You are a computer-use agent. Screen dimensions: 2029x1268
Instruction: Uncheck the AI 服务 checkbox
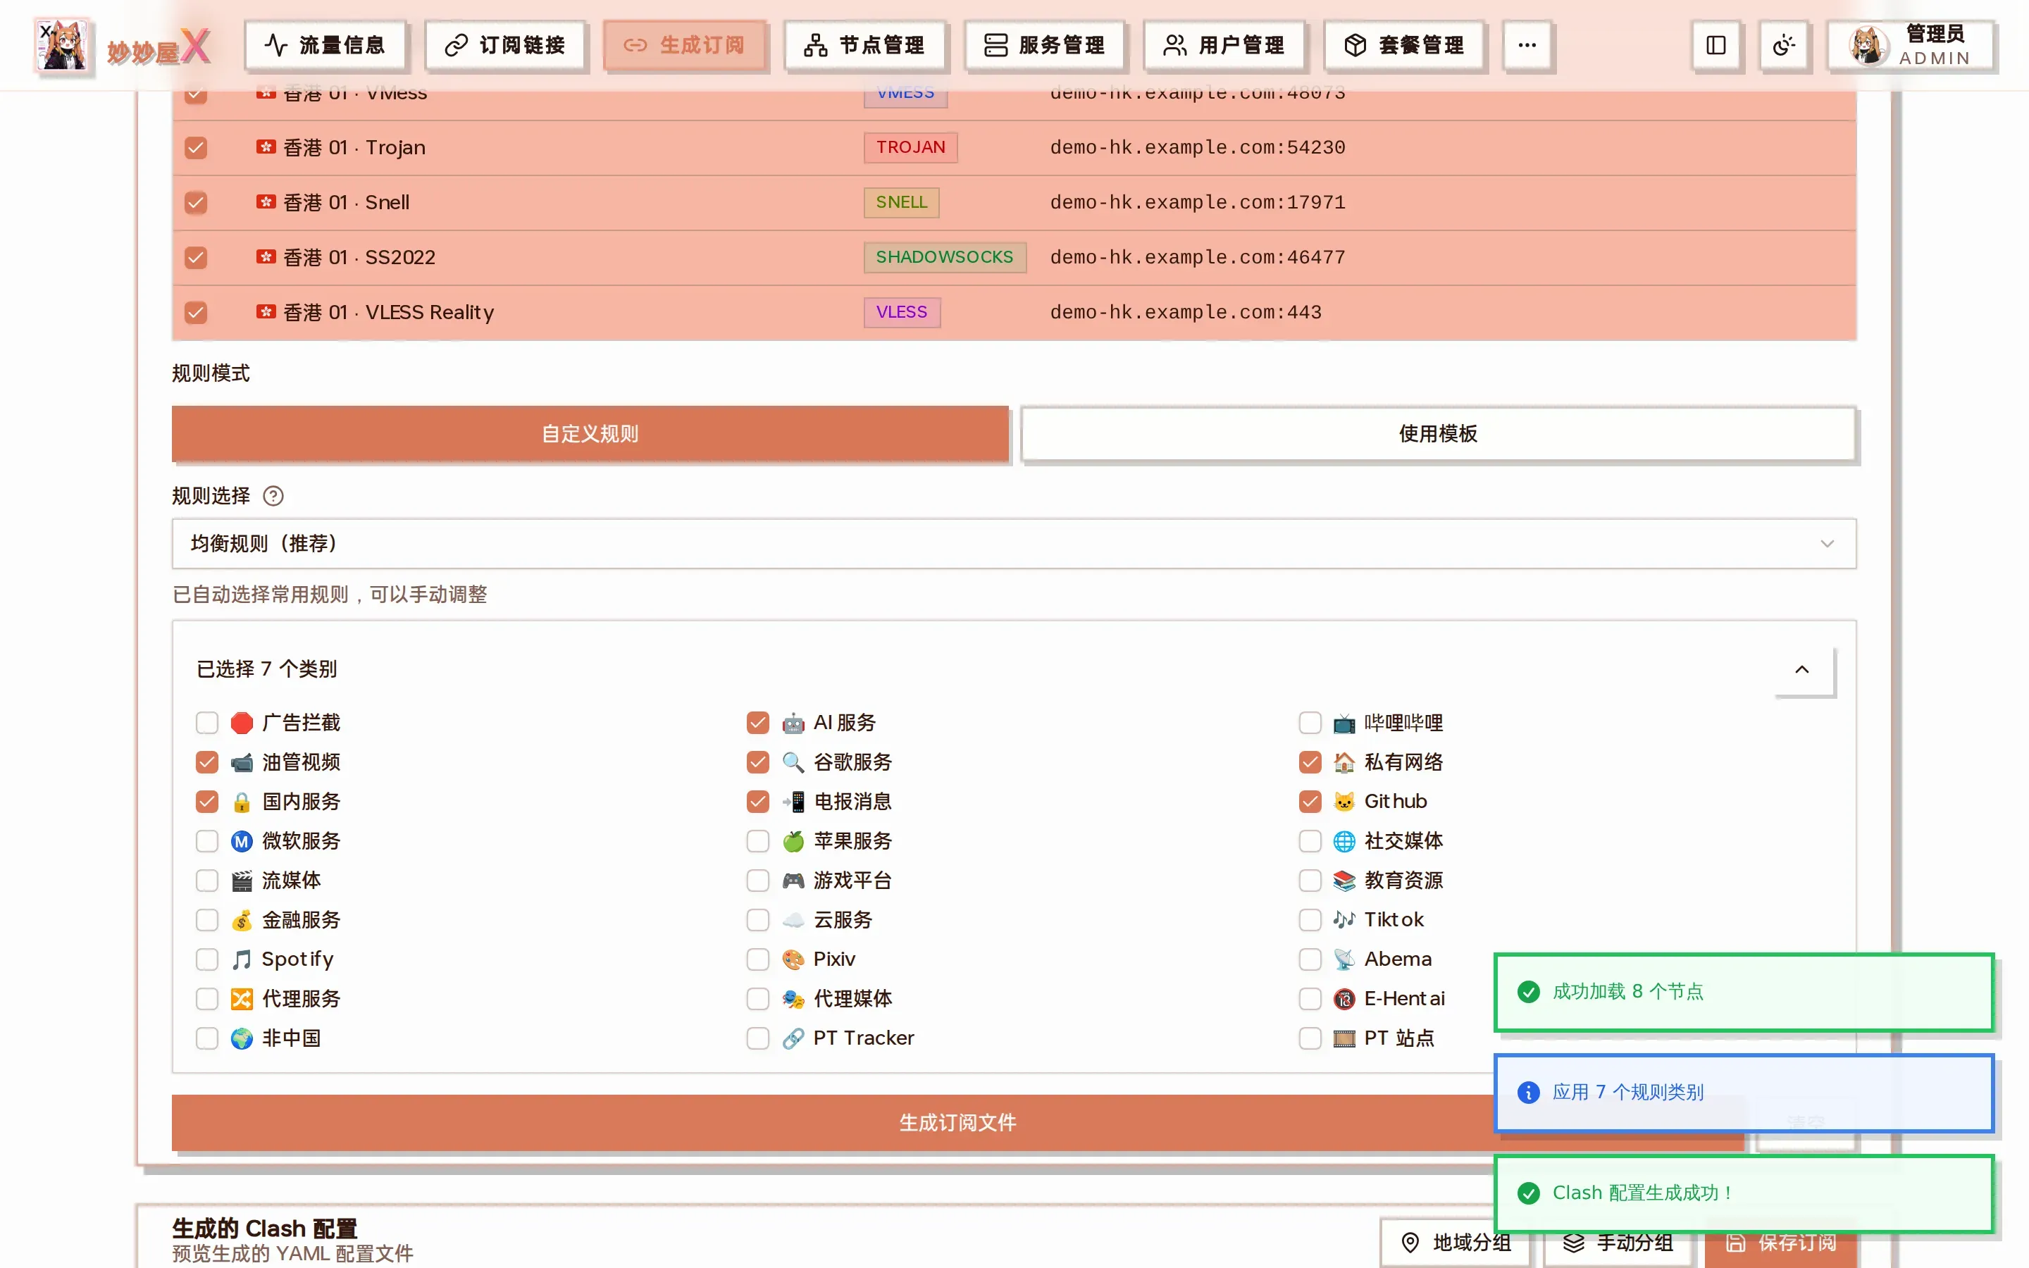point(758,722)
